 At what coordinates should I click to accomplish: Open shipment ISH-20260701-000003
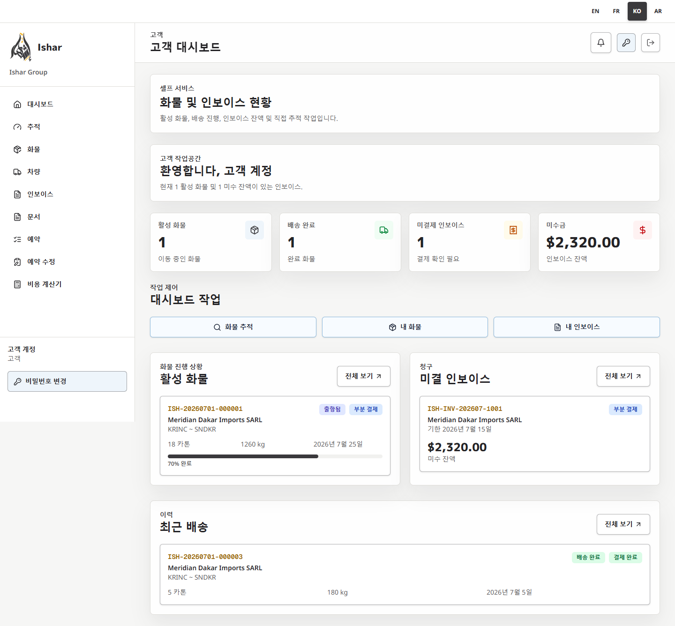(x=405, y=574)
